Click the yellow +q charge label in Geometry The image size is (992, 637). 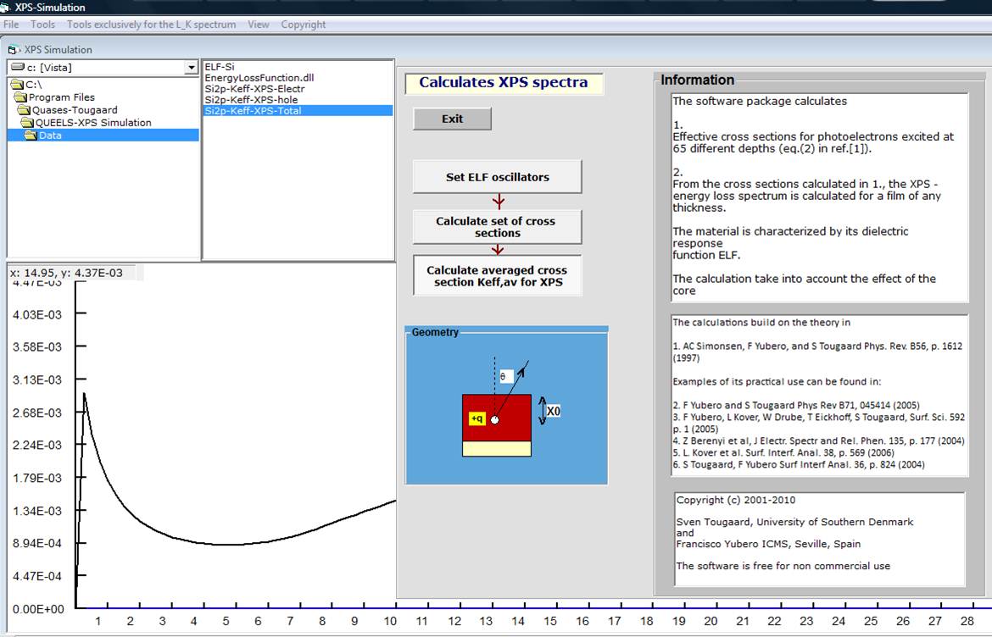[476, 419]
